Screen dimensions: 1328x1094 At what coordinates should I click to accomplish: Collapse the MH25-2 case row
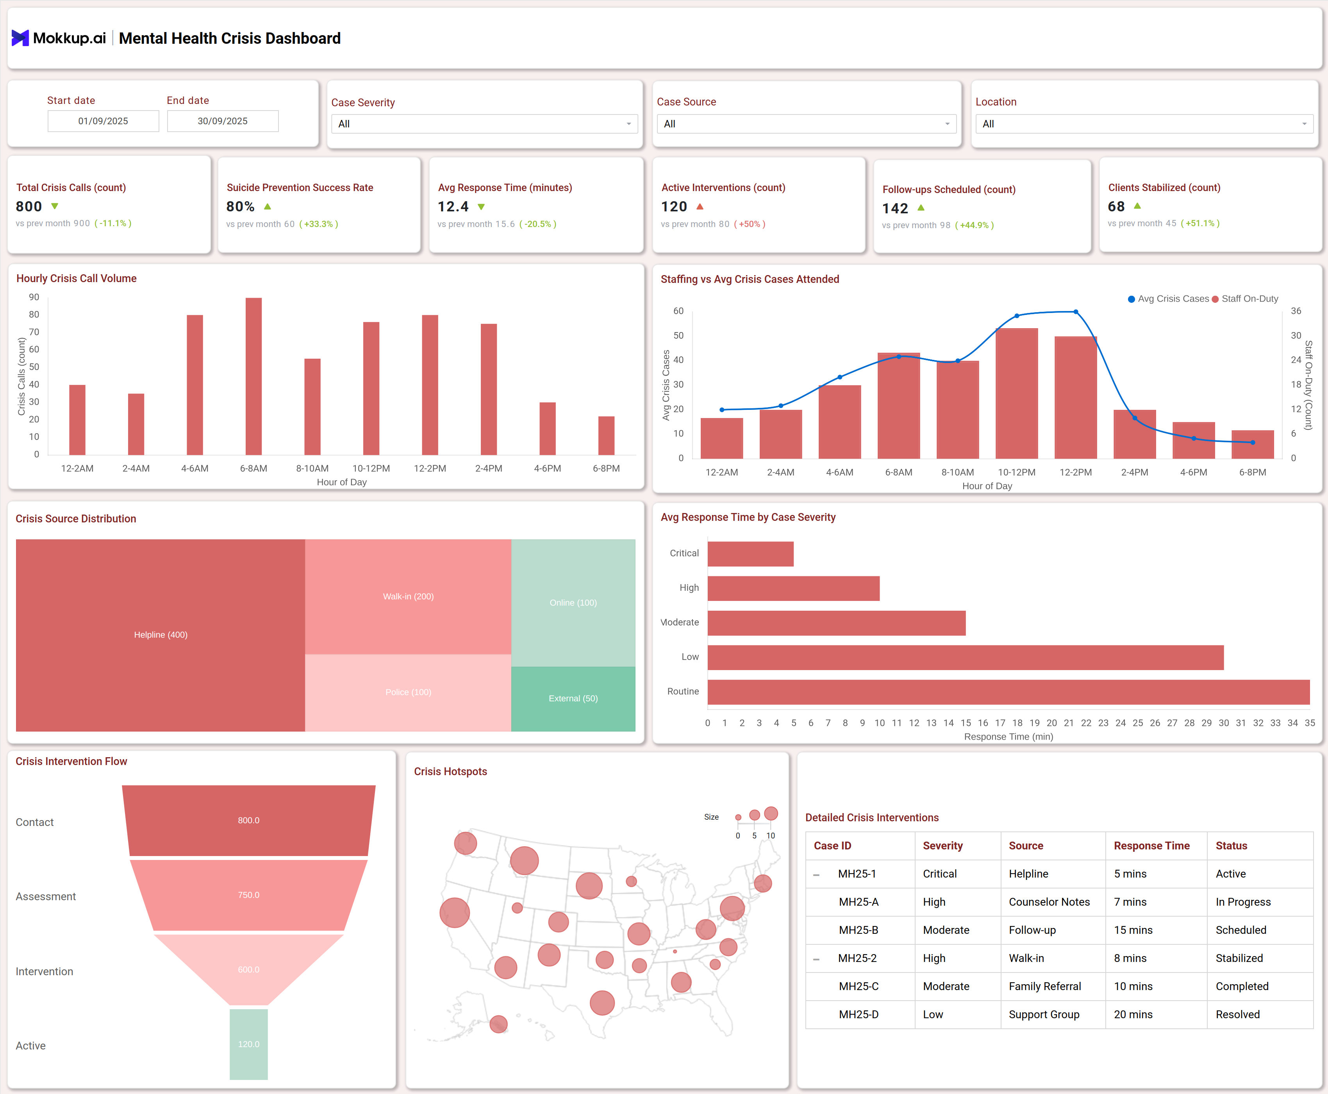(x=816, y=959)
